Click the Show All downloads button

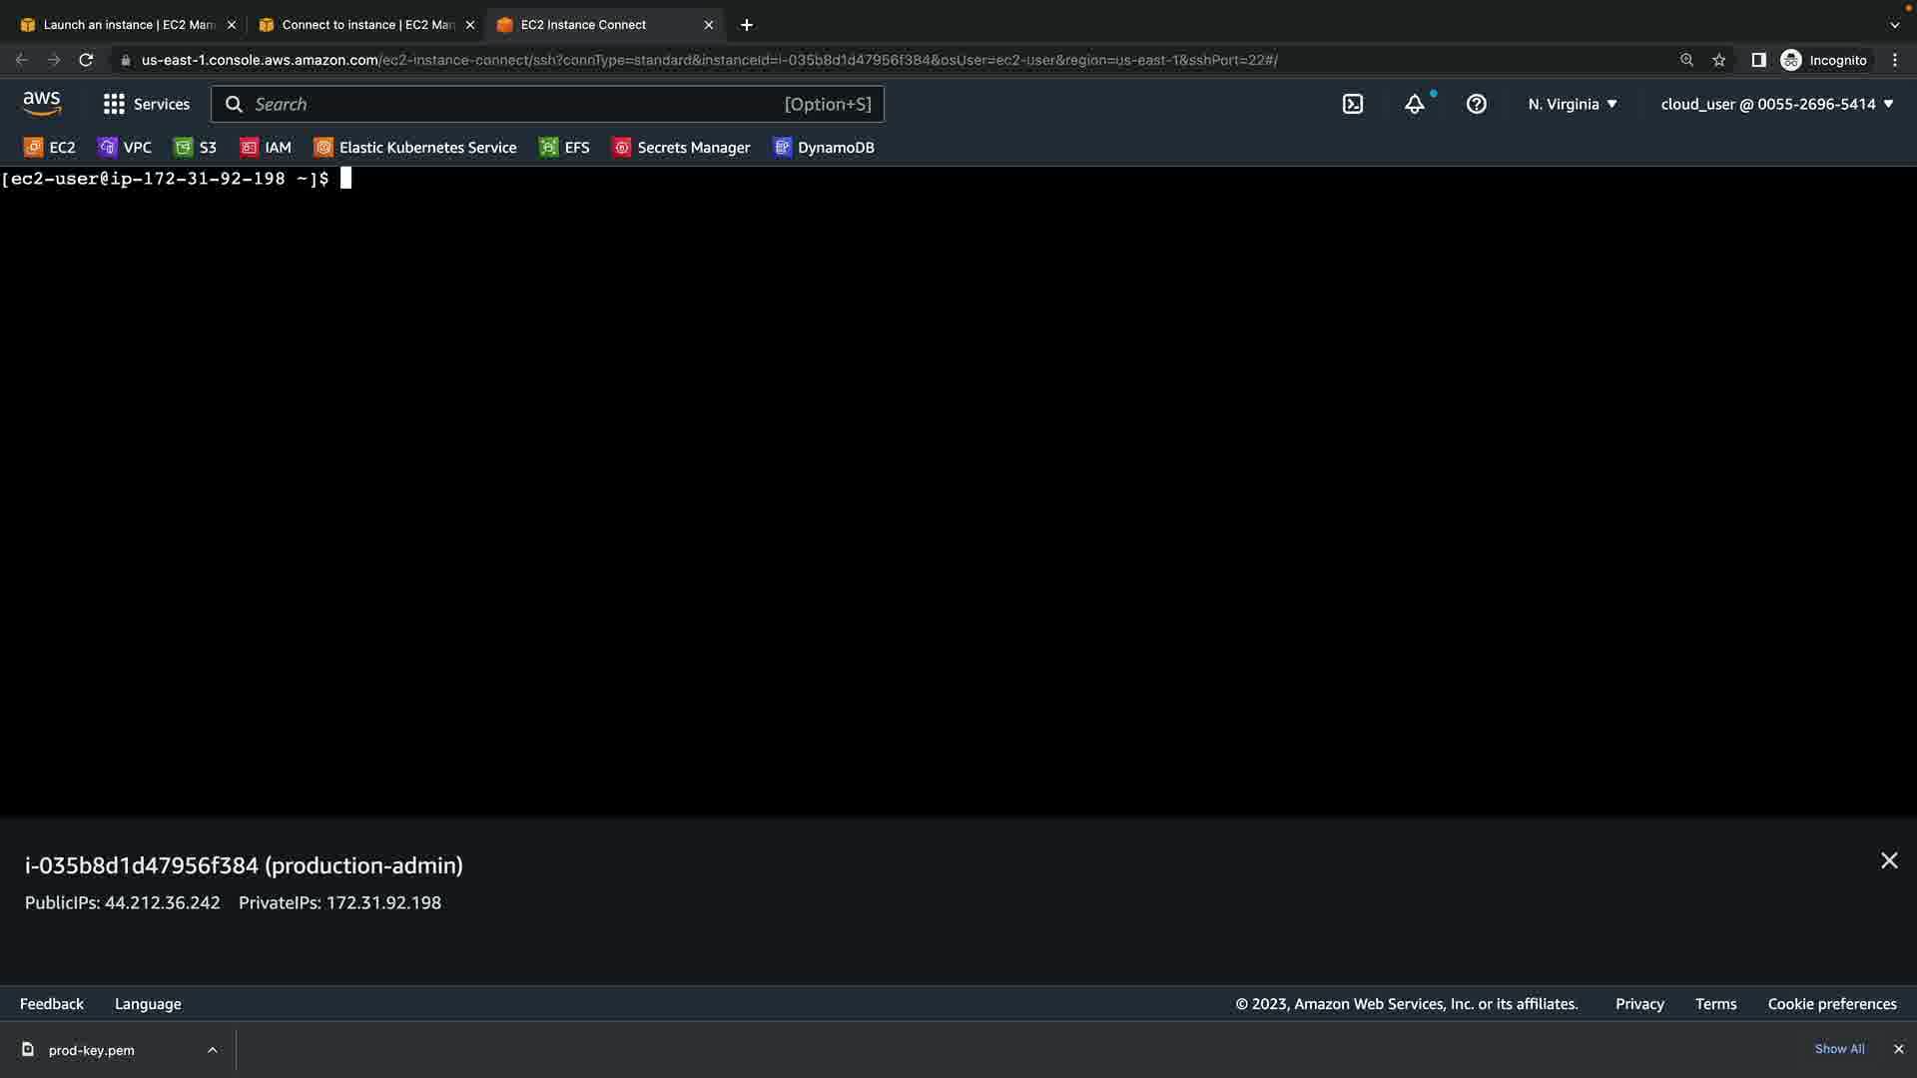pos(1839,1049)
